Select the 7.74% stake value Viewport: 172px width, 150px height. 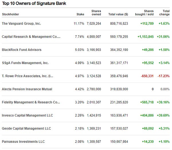(x=79, y=36)
